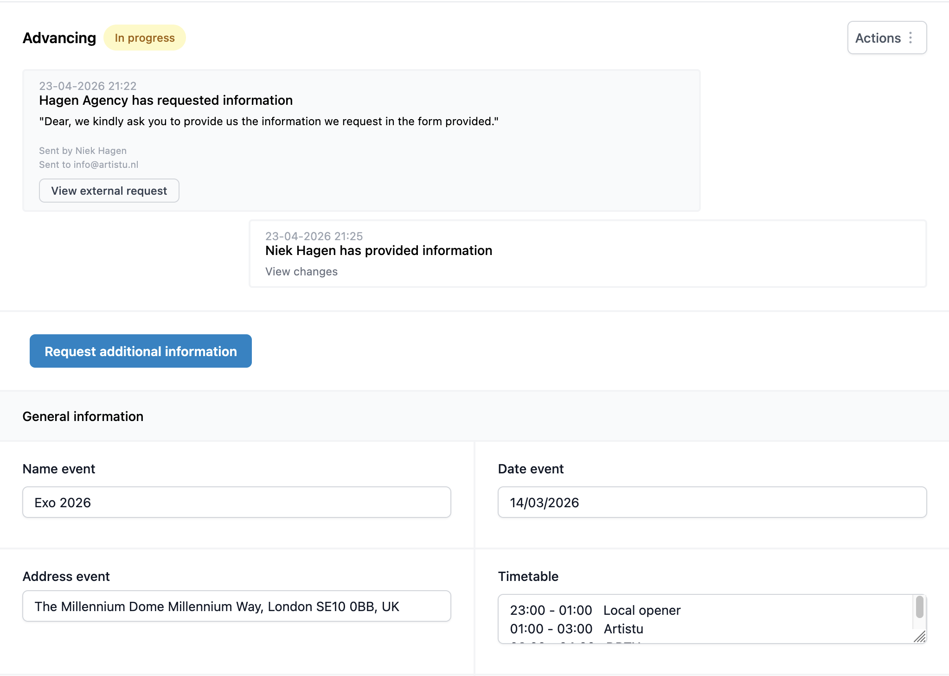Click the Timetable scrollbar thumb
Viewport: 949px width, 676px height.
[x=919, y=607]
